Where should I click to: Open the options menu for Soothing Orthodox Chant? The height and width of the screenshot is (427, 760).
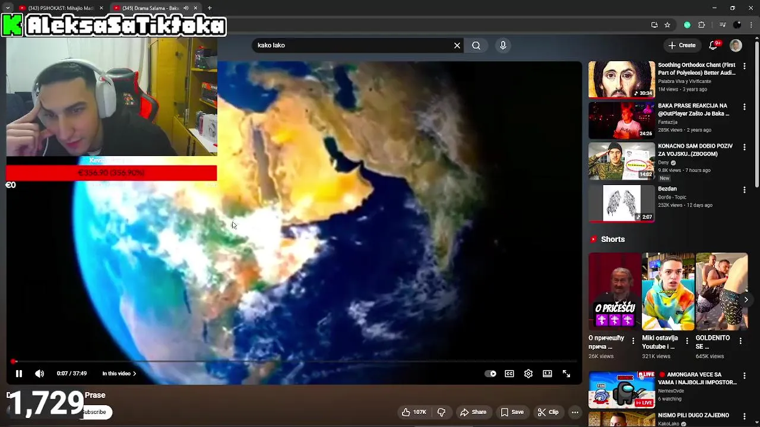(x=744, y=66)
